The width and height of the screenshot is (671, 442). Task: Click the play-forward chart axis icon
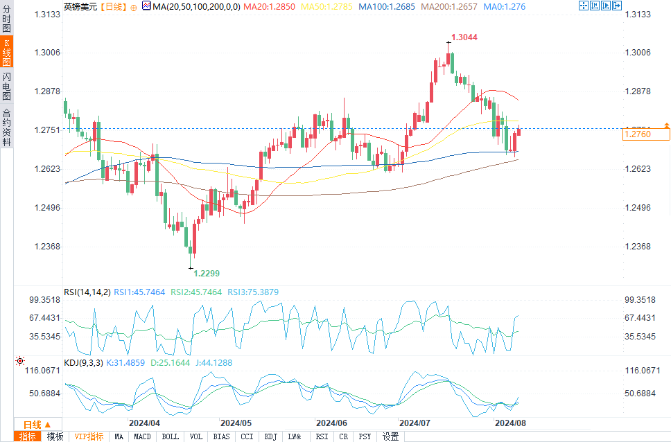[x=606, y=6]
